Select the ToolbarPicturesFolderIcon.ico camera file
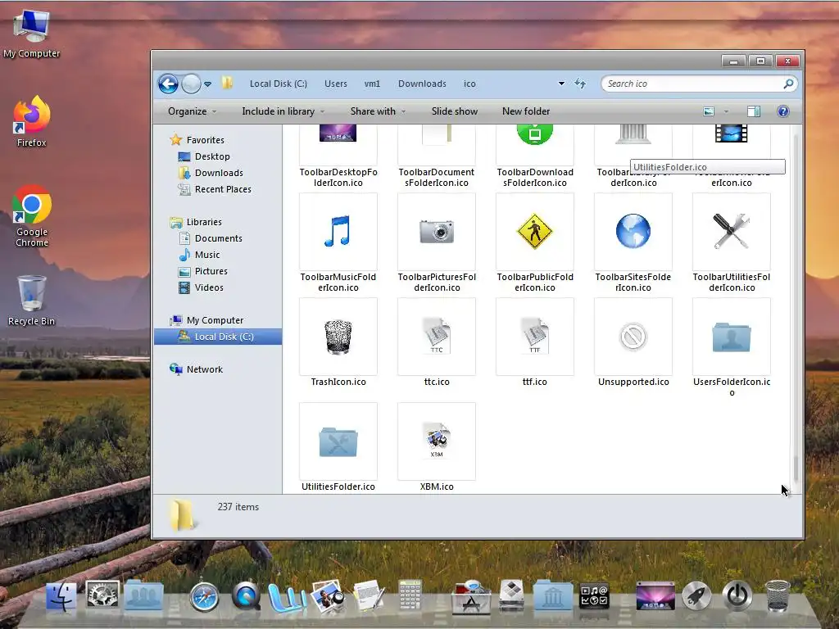Screen dimensions: 839x629 [x=437, y=242]
